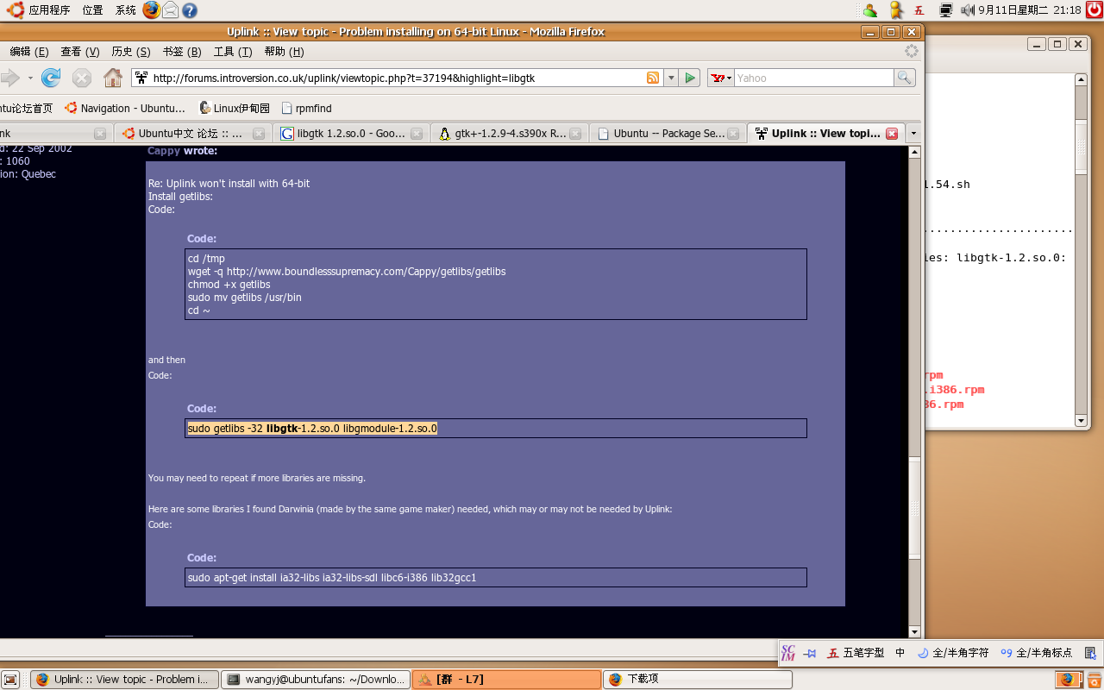Switch to the 下载项 downloads taskbar item
Screen dimensions: 1104x690
697,680
